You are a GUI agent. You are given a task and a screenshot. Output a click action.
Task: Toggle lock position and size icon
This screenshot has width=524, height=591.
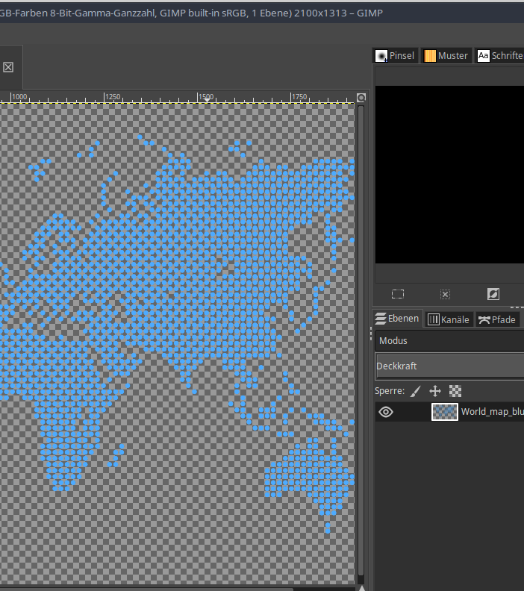pos(435,391)
